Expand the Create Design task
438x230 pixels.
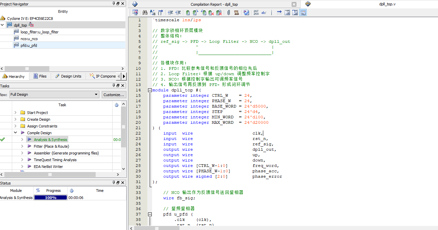coord(15,119)
